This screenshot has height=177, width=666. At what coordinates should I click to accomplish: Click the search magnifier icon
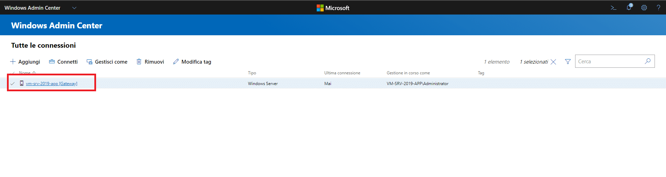click(647, 61)
